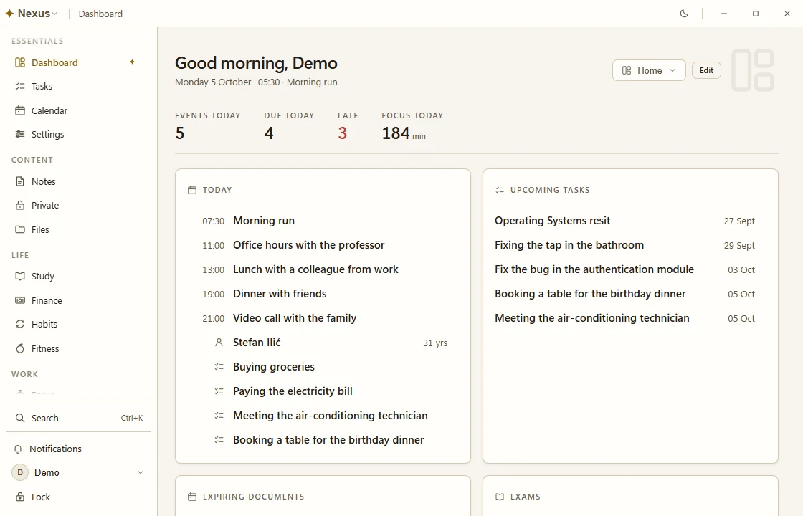Lock the app via Lock
This screenshot has width=803, height=516.
[78, 497]
